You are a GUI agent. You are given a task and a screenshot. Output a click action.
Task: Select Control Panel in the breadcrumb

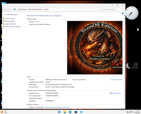pos(22,9)
